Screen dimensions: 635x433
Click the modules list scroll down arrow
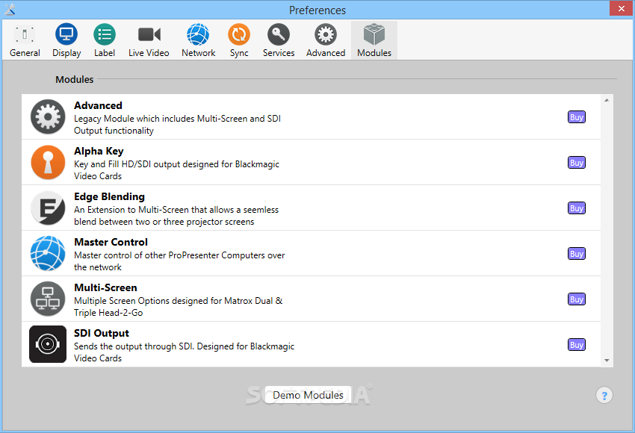607,360
